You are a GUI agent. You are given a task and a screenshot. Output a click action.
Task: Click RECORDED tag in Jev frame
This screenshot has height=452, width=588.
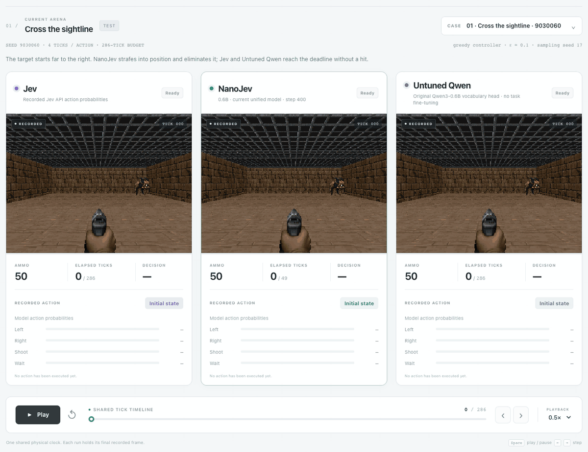(28, 124)
